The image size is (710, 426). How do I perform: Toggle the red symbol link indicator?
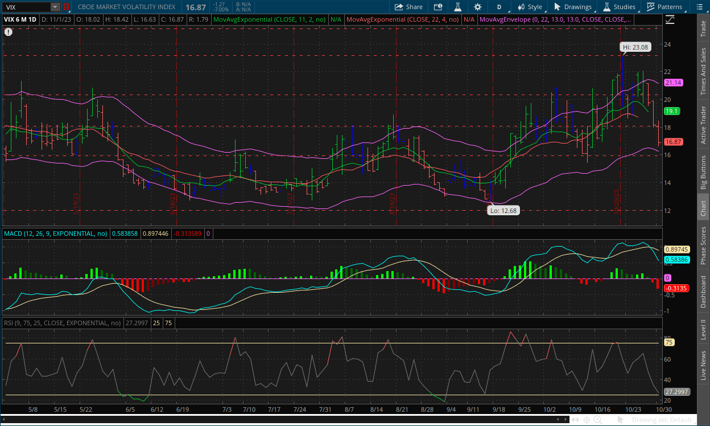pos(66,7)
